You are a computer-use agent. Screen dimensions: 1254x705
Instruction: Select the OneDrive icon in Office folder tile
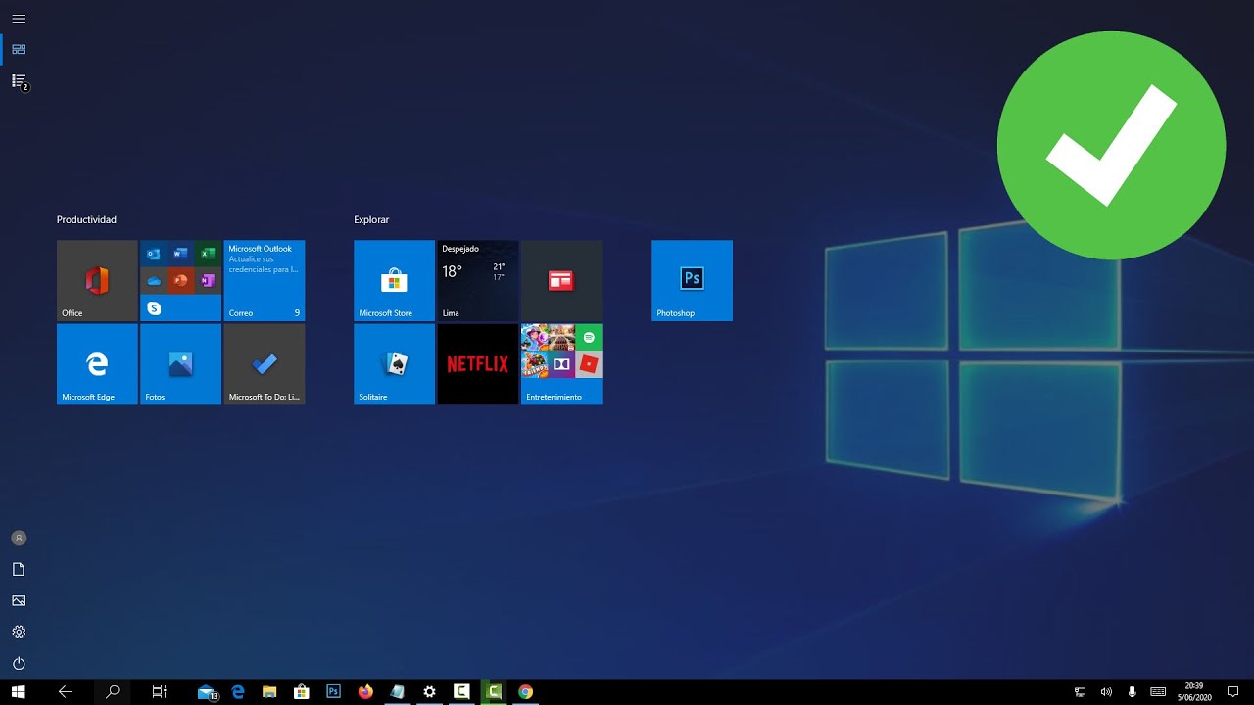[153, 281]
